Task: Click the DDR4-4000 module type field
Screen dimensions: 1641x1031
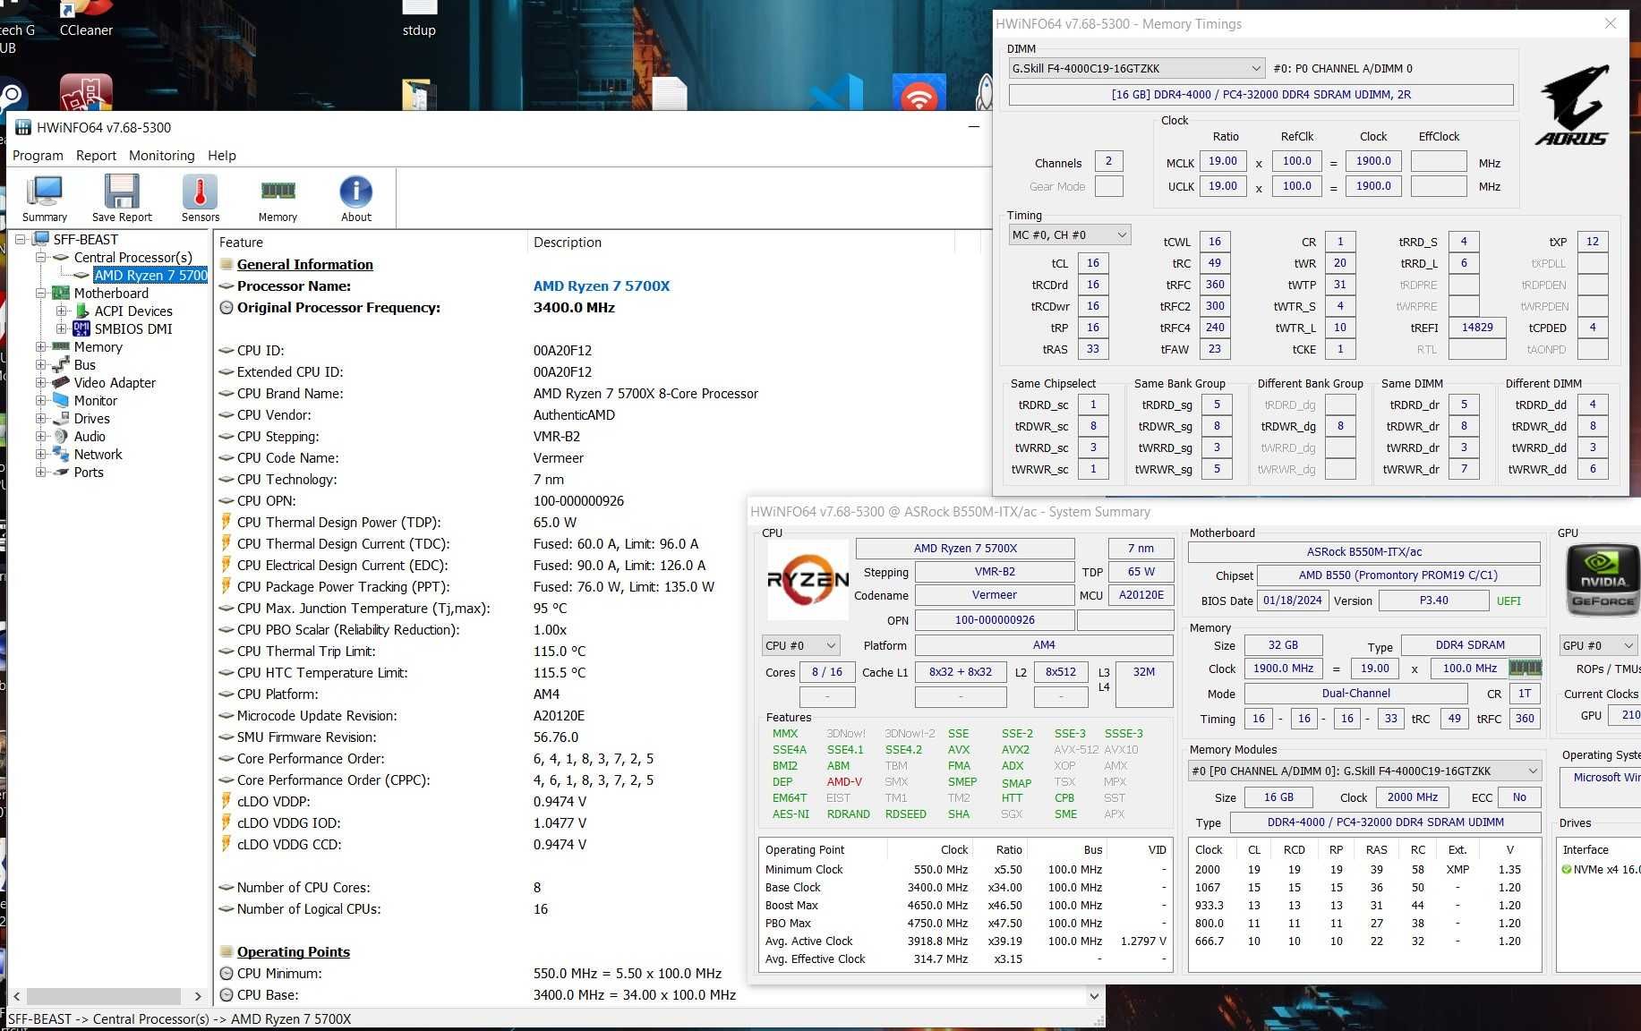Action: (1385, 822)
